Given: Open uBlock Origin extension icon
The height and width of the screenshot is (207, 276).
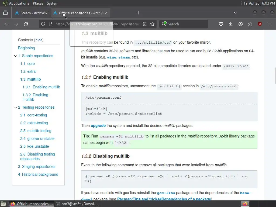Looking at the screenshot, I should 260,24.
